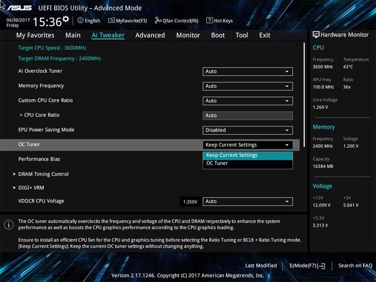This screenshot has width=376, height=282.
Task: Click the 06/30/2017 date
Action: click(x=18, y=20)
